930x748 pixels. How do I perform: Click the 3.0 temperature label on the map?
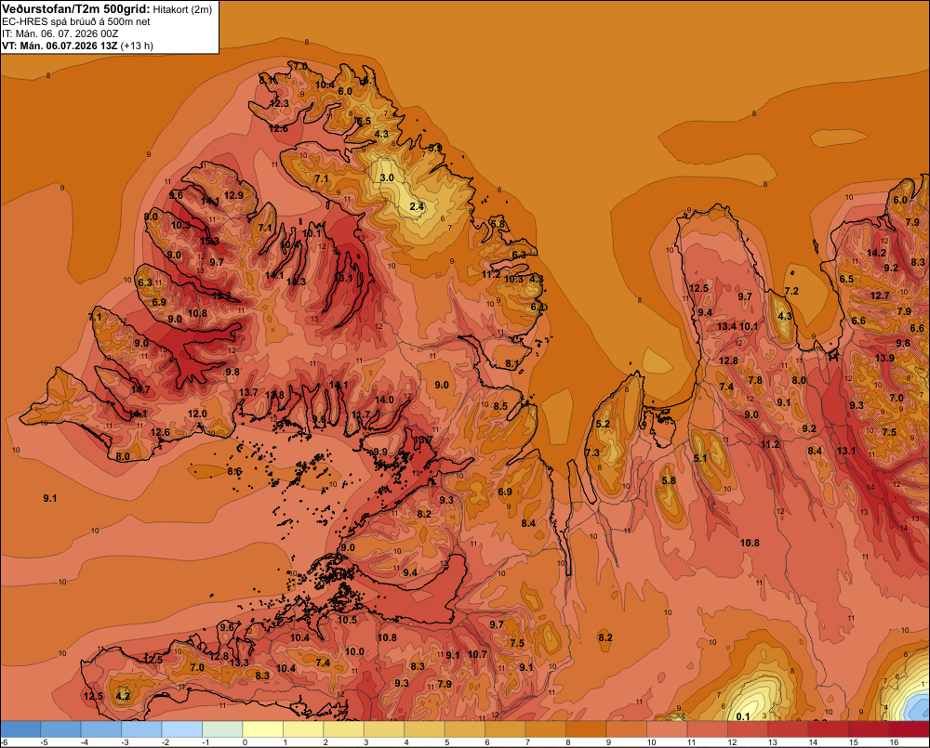387,177
